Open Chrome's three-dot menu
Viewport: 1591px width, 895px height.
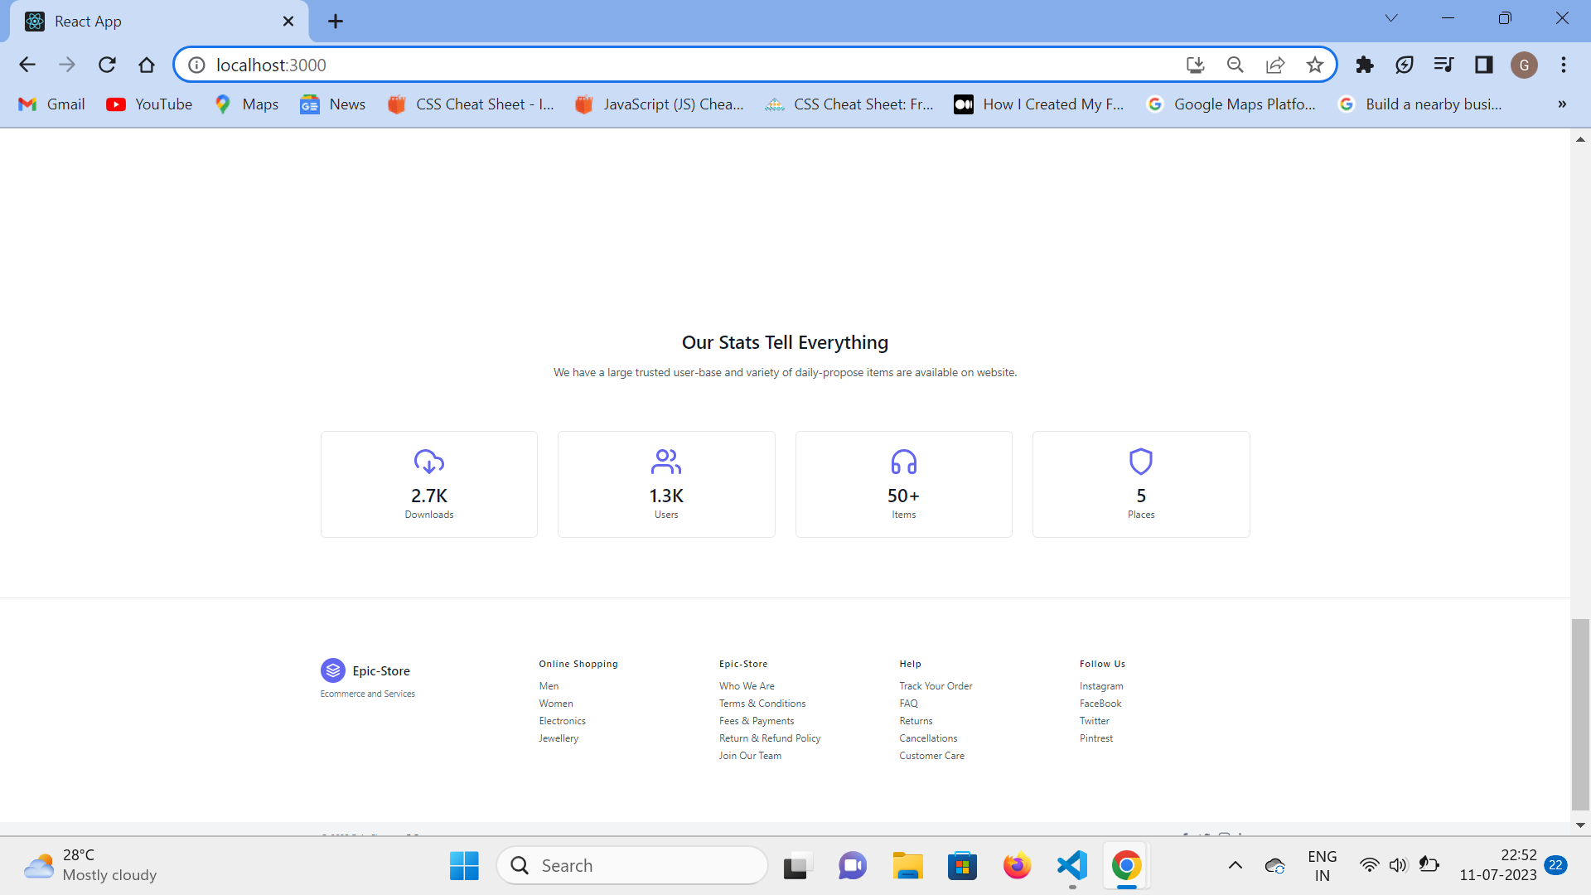(1564, 65)
